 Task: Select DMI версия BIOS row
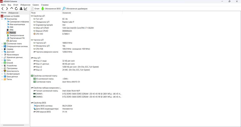pyautogui.click(x=76, y=112)
